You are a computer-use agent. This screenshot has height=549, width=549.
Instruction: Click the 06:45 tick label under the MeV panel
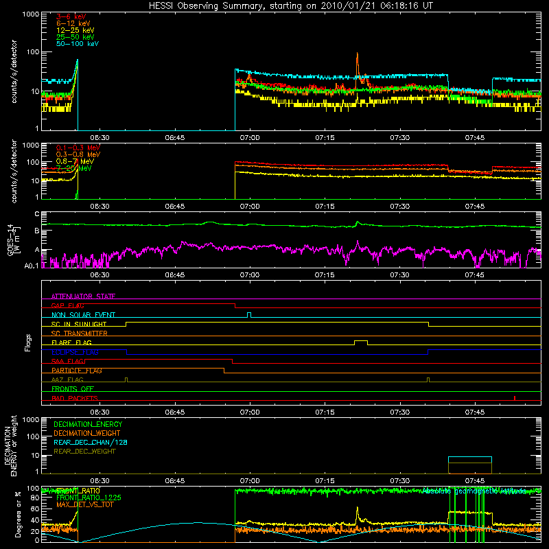pos(175,207)
